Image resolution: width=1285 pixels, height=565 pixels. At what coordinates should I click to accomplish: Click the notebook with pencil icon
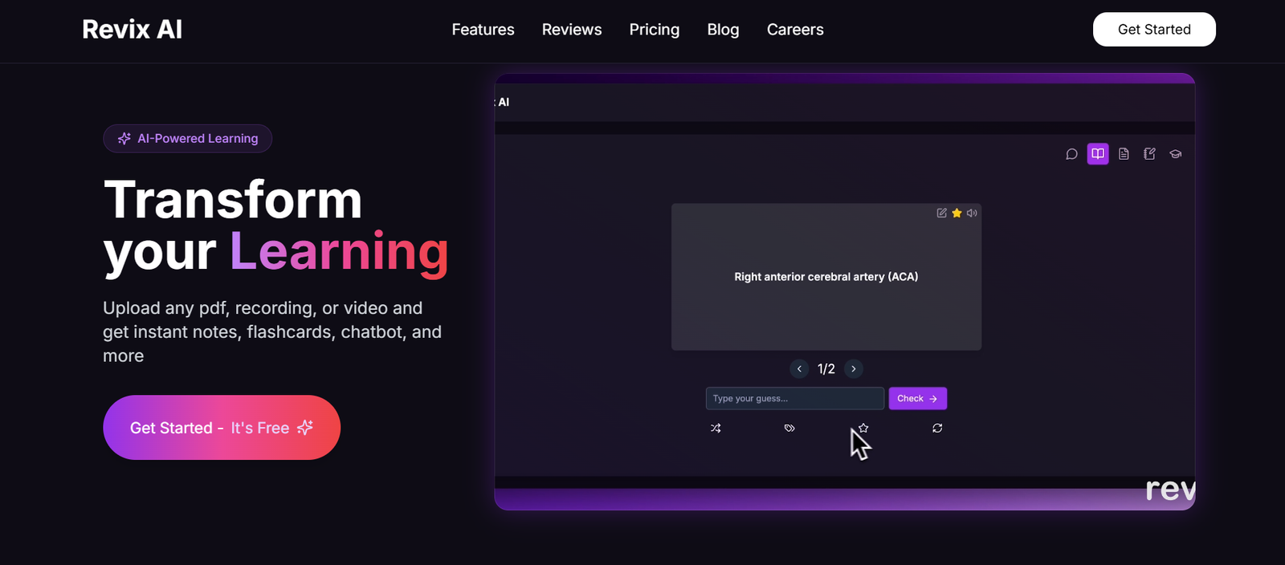pos(1149,154)
